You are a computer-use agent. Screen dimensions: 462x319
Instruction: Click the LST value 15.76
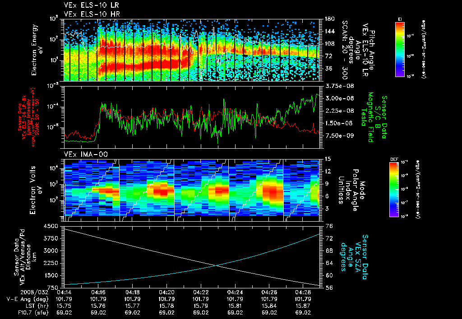coord(98,306)
